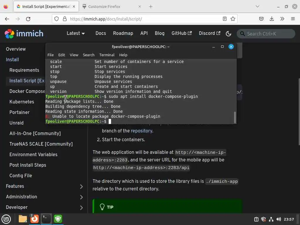This screenshot has height=225, width=300.
Task: Open Environment Variables page
Action: pos(33,154)
